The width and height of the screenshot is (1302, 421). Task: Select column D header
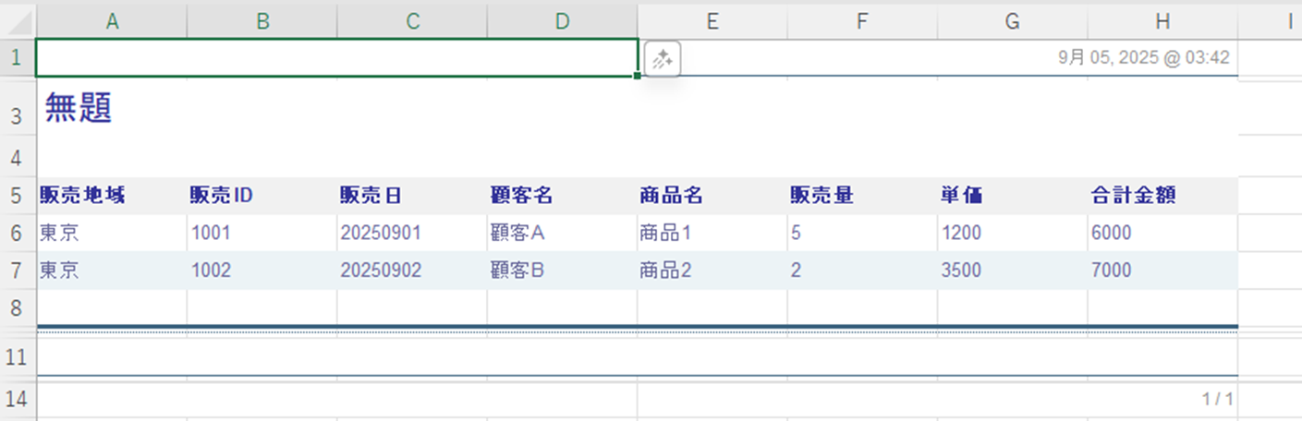(563, 22)
